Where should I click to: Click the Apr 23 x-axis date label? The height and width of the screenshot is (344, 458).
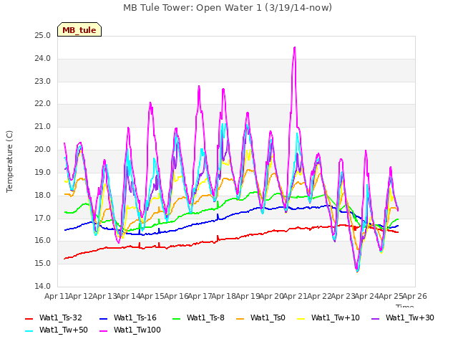coord(343,296)
